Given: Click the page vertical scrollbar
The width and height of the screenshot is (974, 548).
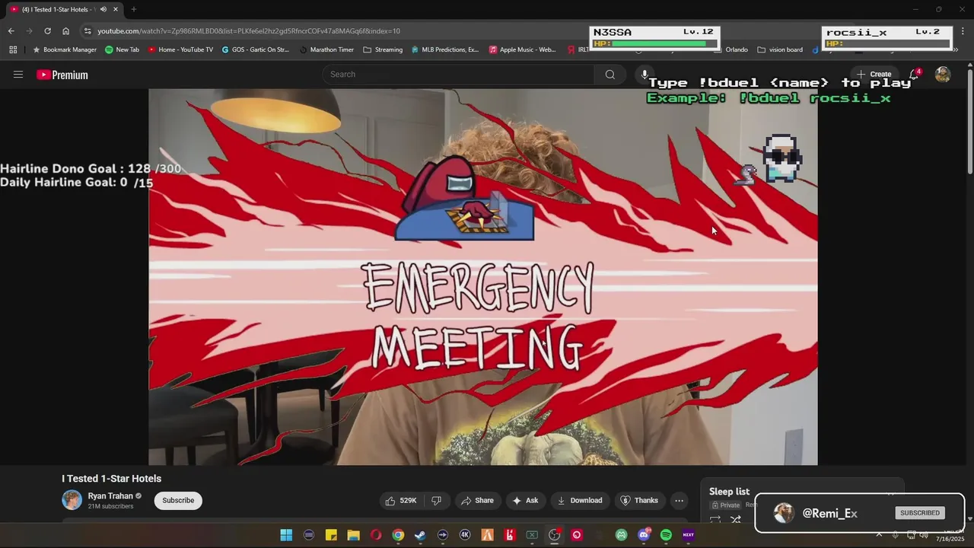Looking at the screenshot, I should point(970,122).
